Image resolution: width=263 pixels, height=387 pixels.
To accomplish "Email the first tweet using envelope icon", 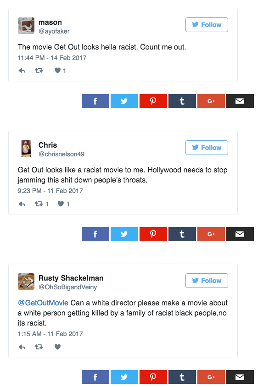I will [x=240, y=101].
